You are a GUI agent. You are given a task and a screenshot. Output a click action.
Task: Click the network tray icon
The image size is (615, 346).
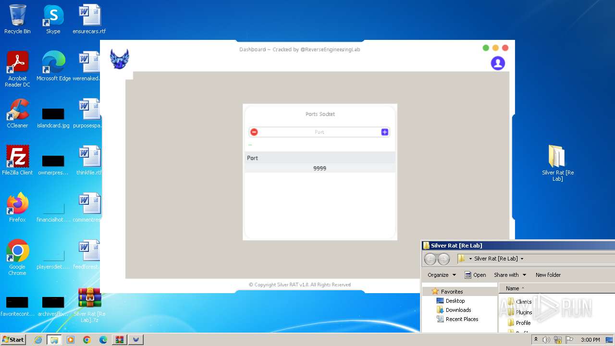point(558,340)
